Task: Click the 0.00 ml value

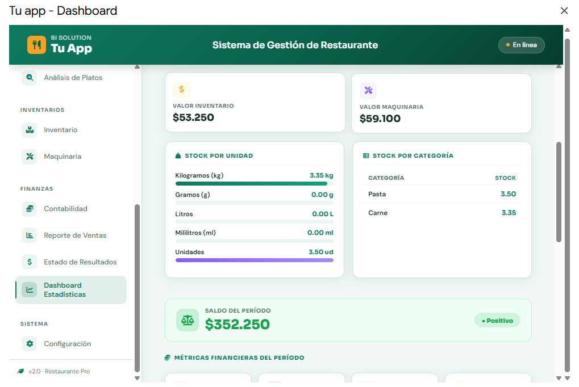Action: coord(320,233)
